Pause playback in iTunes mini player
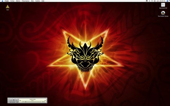 coord(14,100)
